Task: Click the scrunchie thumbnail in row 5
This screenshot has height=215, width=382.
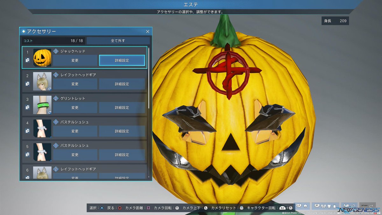Action: (x=42, y=152)
